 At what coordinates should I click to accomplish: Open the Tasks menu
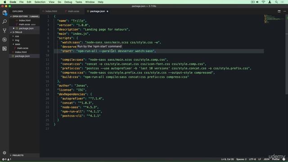tap(79, 2)
